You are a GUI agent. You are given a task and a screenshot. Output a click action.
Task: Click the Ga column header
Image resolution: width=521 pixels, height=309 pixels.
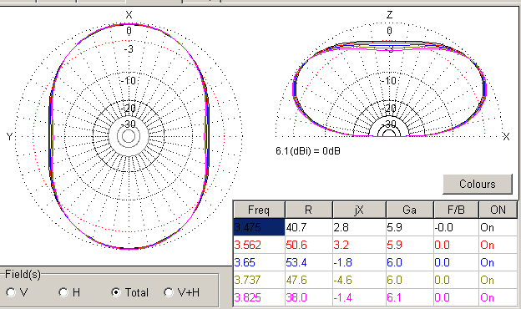410,210
